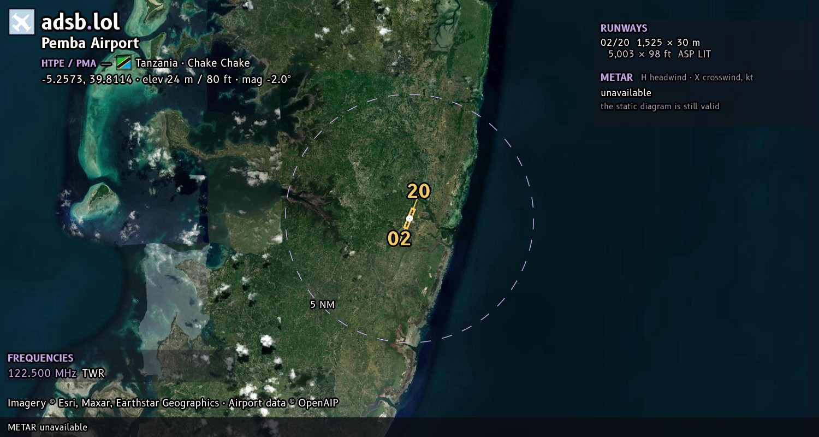Click the 'METAR unavailable' status bar message
Image resolution: width=819 pixels, height=437 pixels.
coord(48,427)
